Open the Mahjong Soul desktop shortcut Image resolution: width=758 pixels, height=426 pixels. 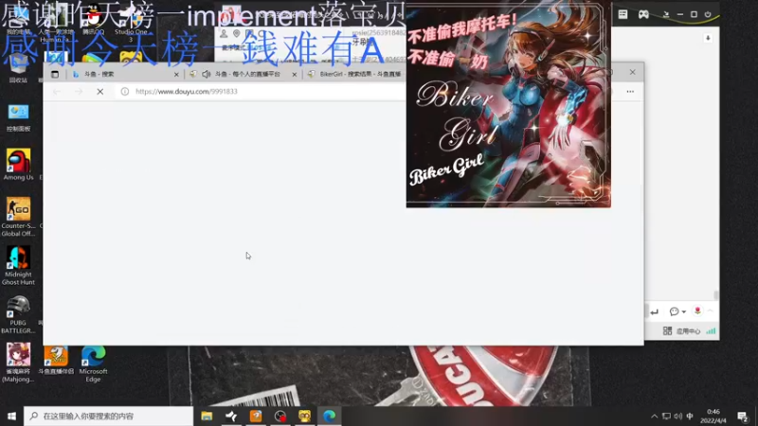pyautogui.click(x=18, y=363)
